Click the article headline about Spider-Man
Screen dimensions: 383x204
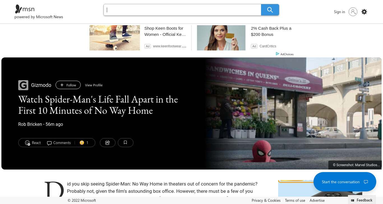[x=98, y=105]
